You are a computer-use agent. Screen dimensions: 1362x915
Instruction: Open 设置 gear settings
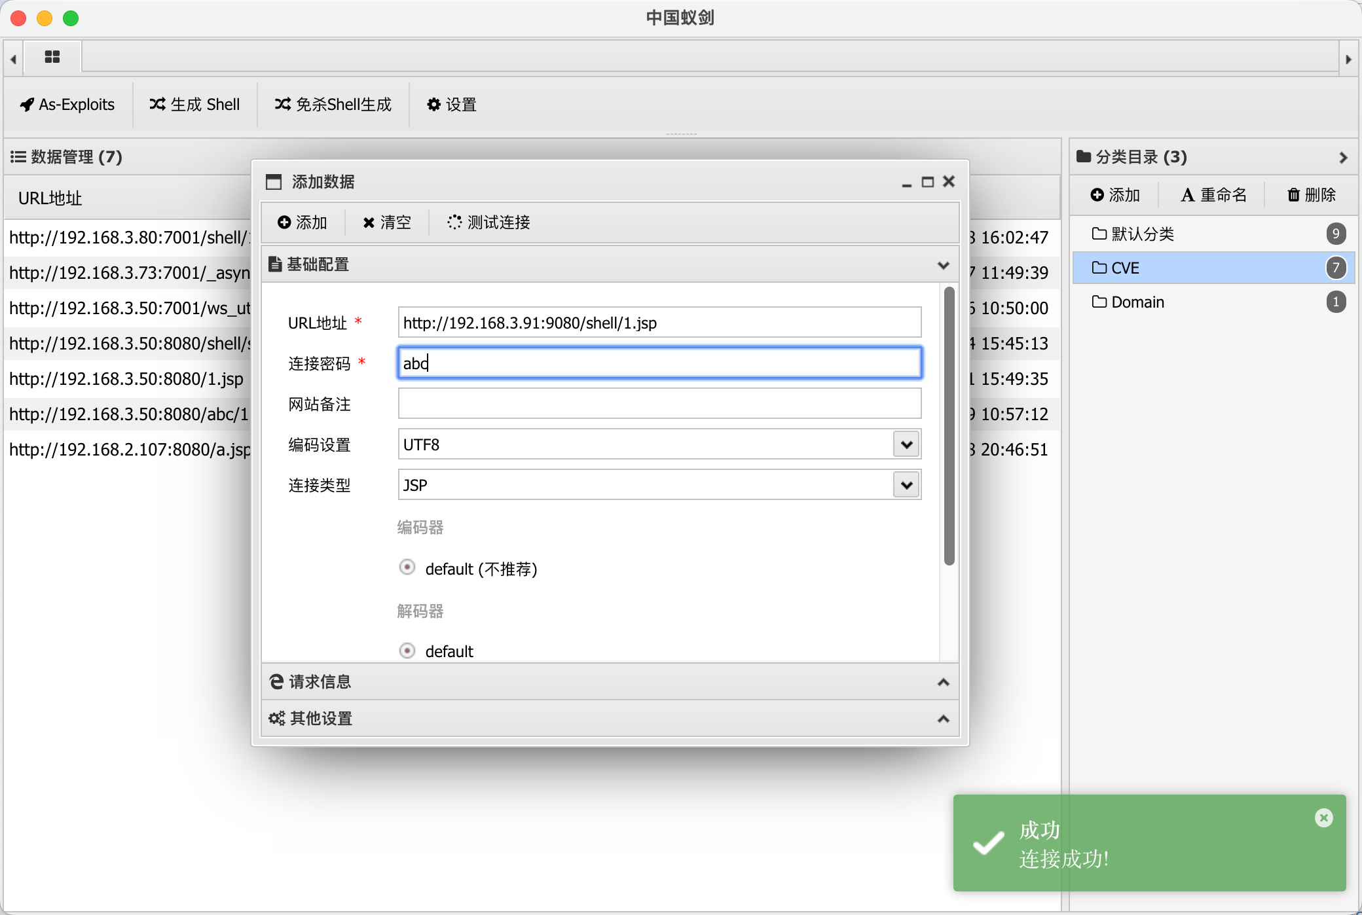point(451,105)
